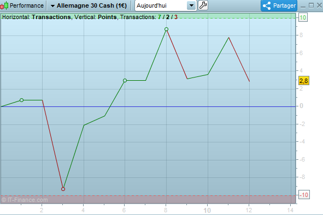
Task: Select the yellow 2,8 current value label
Action: pos(304,81)
